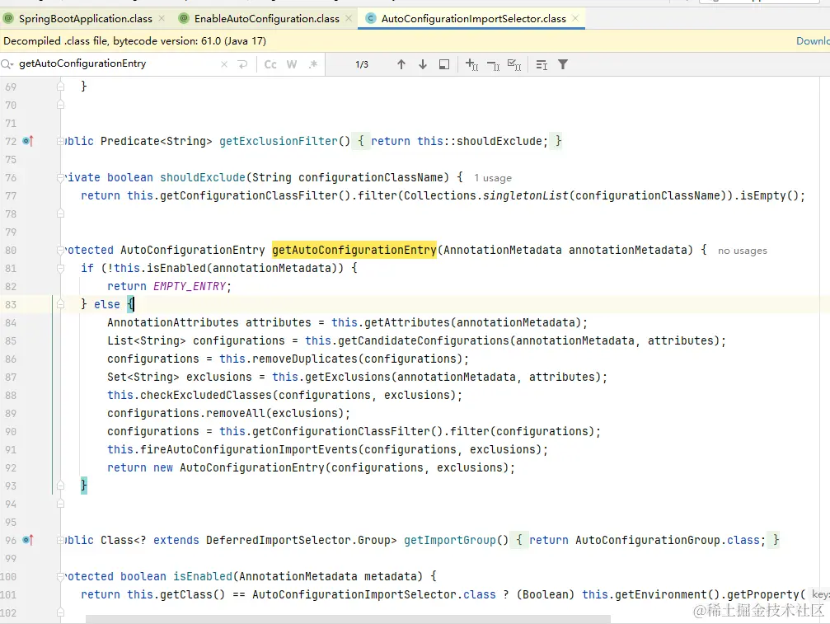Click fireAutoConfigurationImportEvents on line 91
This screenshot has width=830, height=624.
pyautogui.click(x=249, y=450)
